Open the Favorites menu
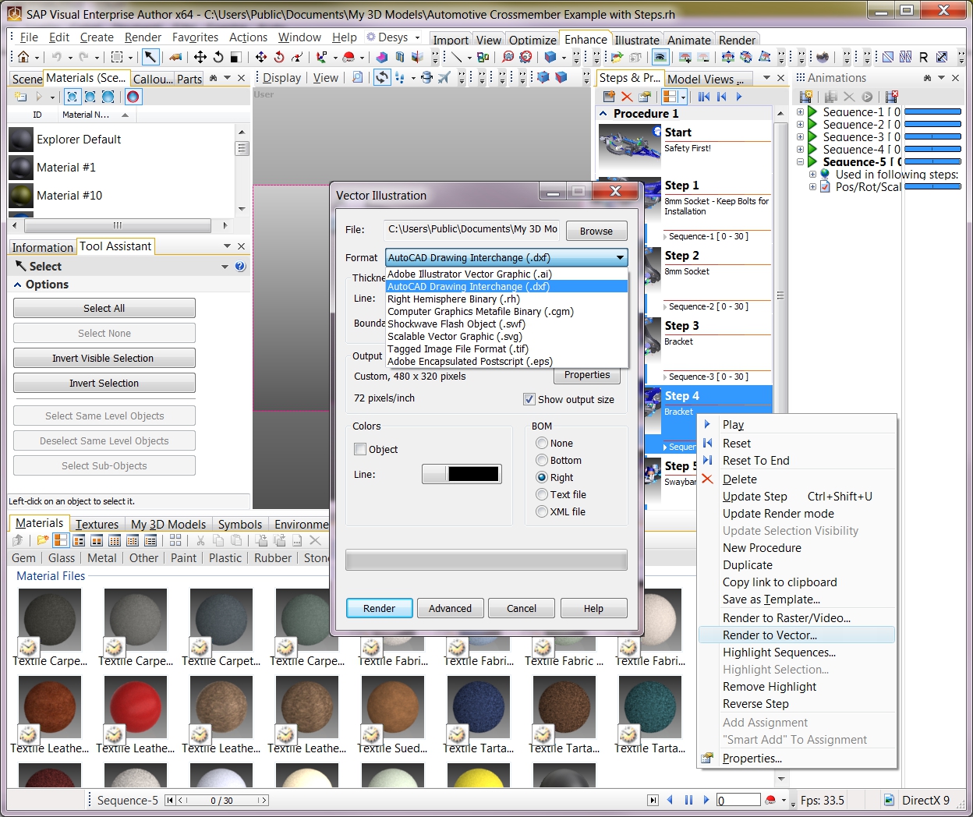 pyautogui.click(x=195, y=37)
